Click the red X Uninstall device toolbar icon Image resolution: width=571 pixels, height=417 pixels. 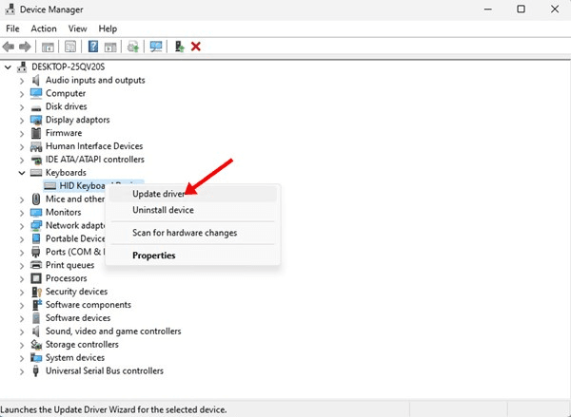[x=196, y=47]
